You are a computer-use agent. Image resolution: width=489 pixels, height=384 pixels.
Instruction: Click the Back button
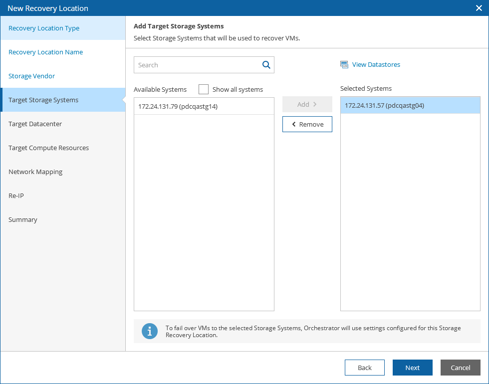point(365,368)
